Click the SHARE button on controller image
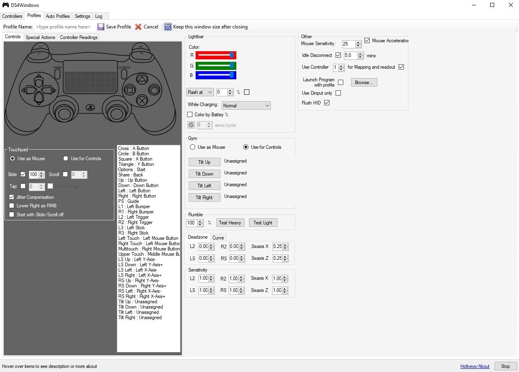This screenshot has width=519, height=372. pyautogui.click(x=57, y=73)
